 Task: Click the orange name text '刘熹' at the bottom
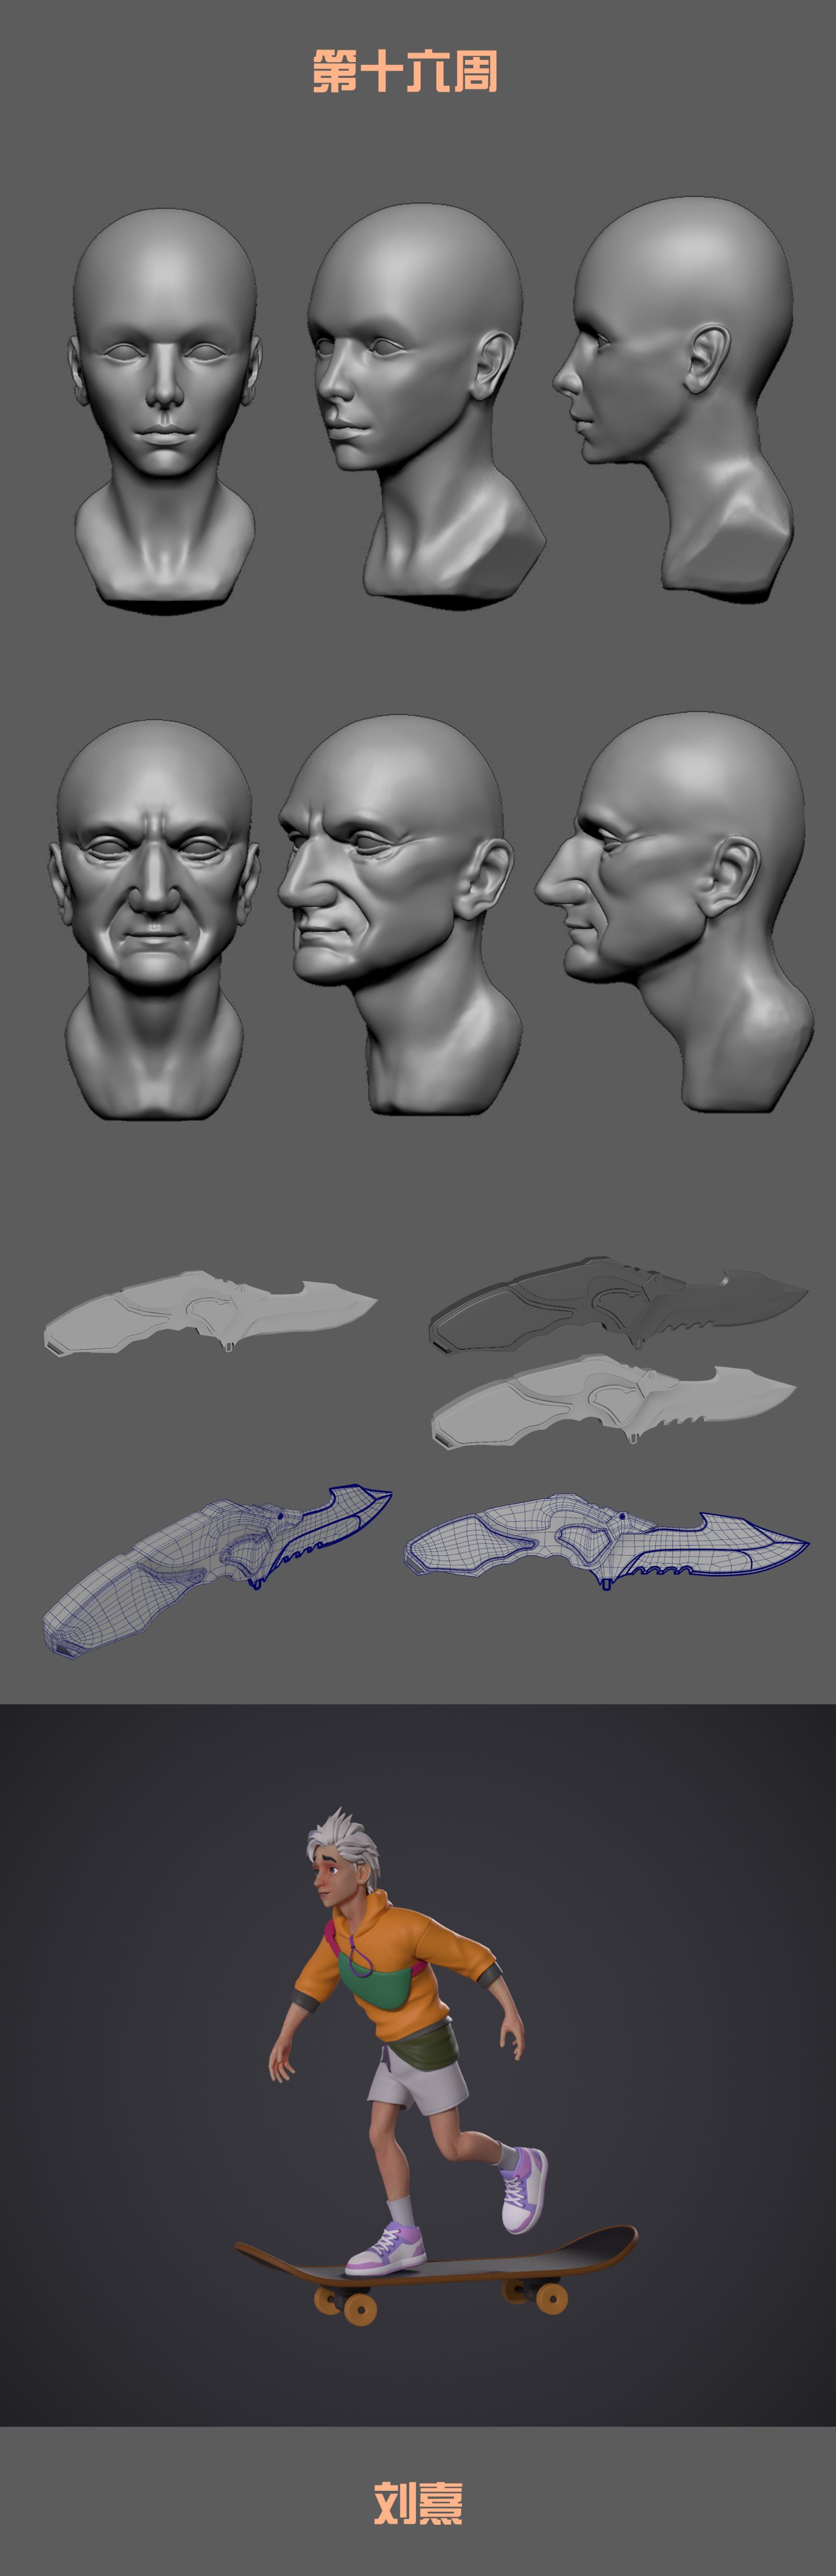click(x=418, y=2503)
